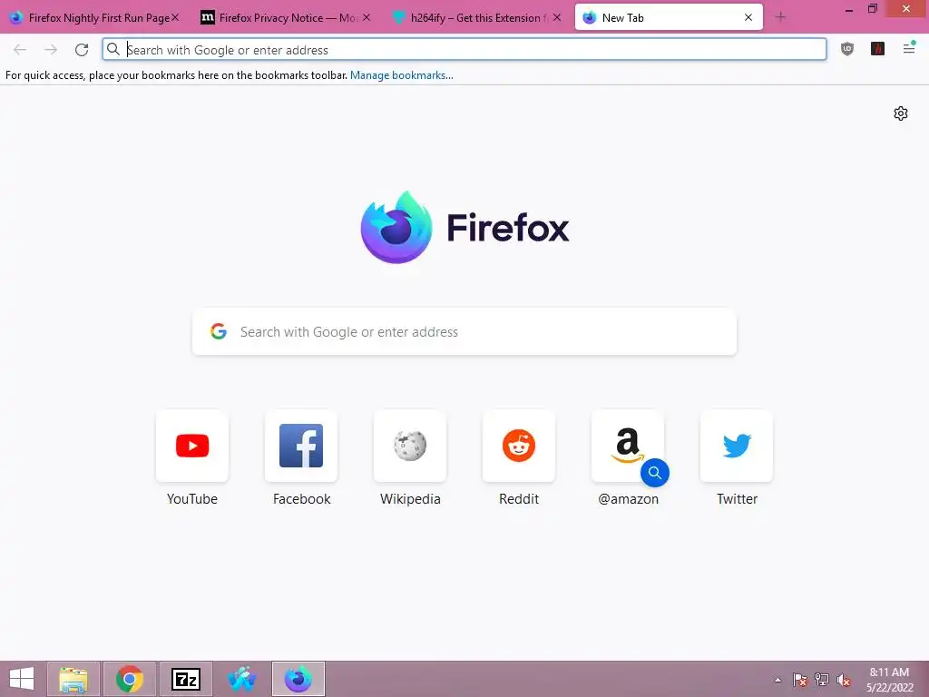Viewport: 929px width, 697px height.
Task: Click the h264ify extension toolbar icon
Action: (x=877, y=49)
